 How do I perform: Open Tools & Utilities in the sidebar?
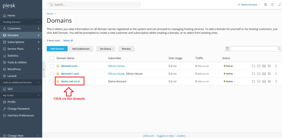pos(21,62)
